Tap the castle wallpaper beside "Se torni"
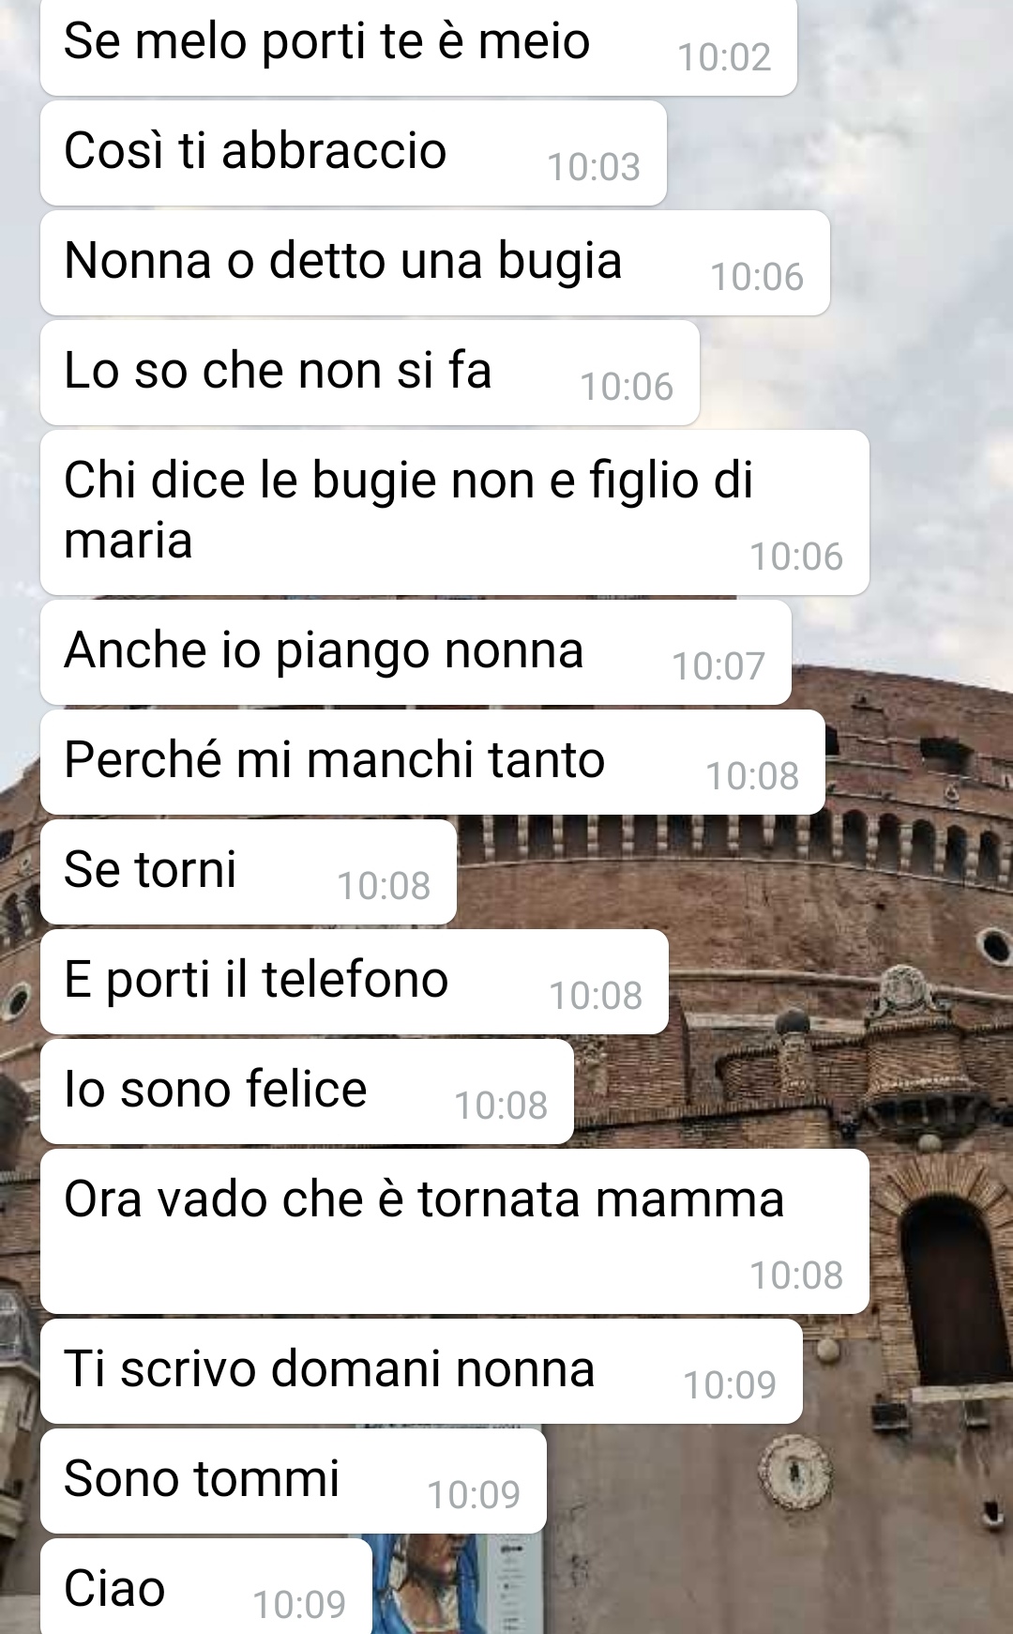The height and width of the screenshot is (1634, 1013). 732,873
